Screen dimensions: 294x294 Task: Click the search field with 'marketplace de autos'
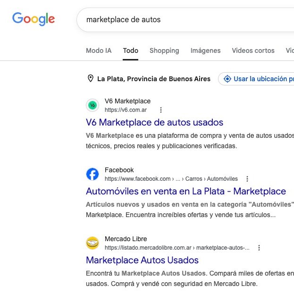pyautogui.click(x=185, y=20)
